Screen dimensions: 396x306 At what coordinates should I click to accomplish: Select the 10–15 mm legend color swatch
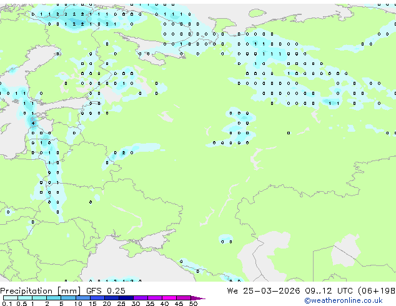tap(83, 298)
